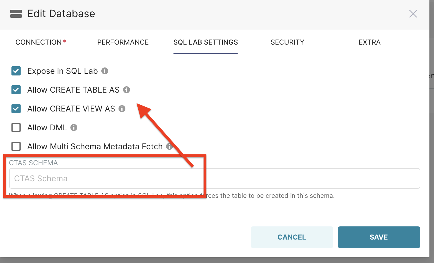The width and height of the screenshot is (434, 263).
Task: Click the Allow DML info icon
Action: (74, 127)
